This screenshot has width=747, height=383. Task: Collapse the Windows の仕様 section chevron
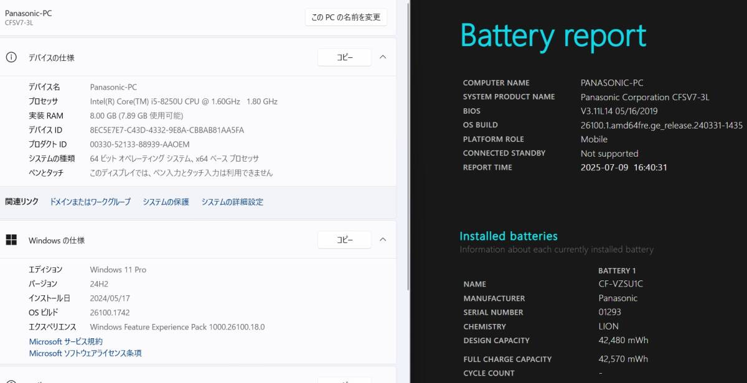[383, 239]
